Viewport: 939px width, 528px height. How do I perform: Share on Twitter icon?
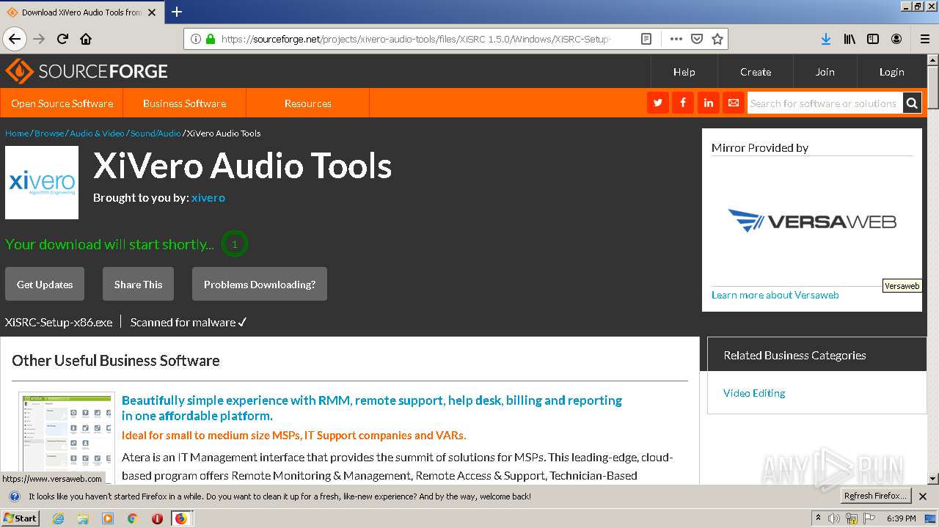pyautogui.click(x=658, y=103)
